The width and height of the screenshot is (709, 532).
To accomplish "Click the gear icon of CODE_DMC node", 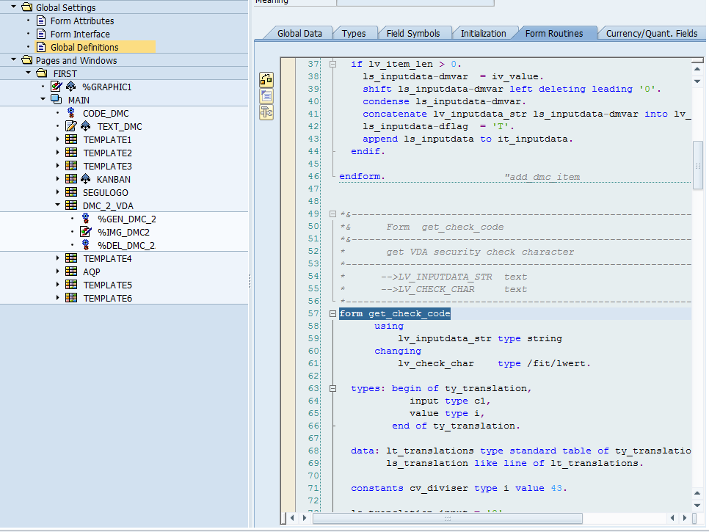I will [71, 113].
